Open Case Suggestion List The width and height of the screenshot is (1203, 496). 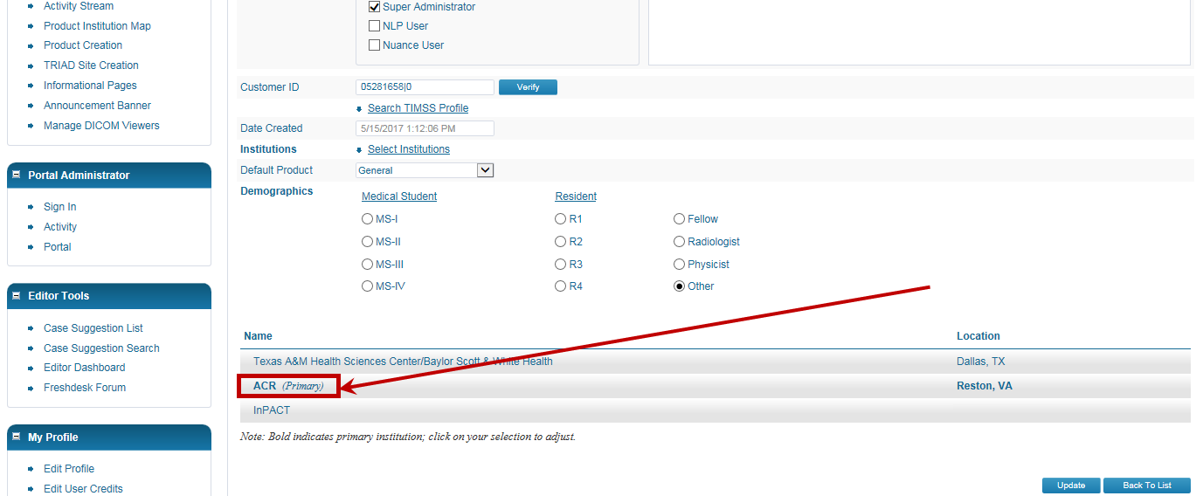tap(93, 328)
